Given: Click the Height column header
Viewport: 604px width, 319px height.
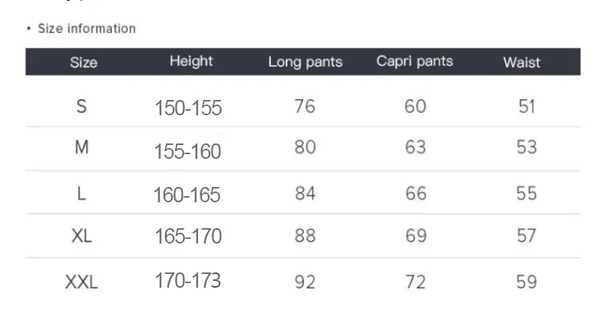Looking at the screenshot, I should [x=191, y=62].
